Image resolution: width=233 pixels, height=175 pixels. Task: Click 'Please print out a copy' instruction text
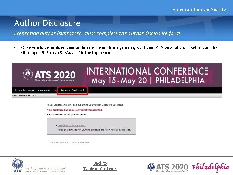coord(94,130)
